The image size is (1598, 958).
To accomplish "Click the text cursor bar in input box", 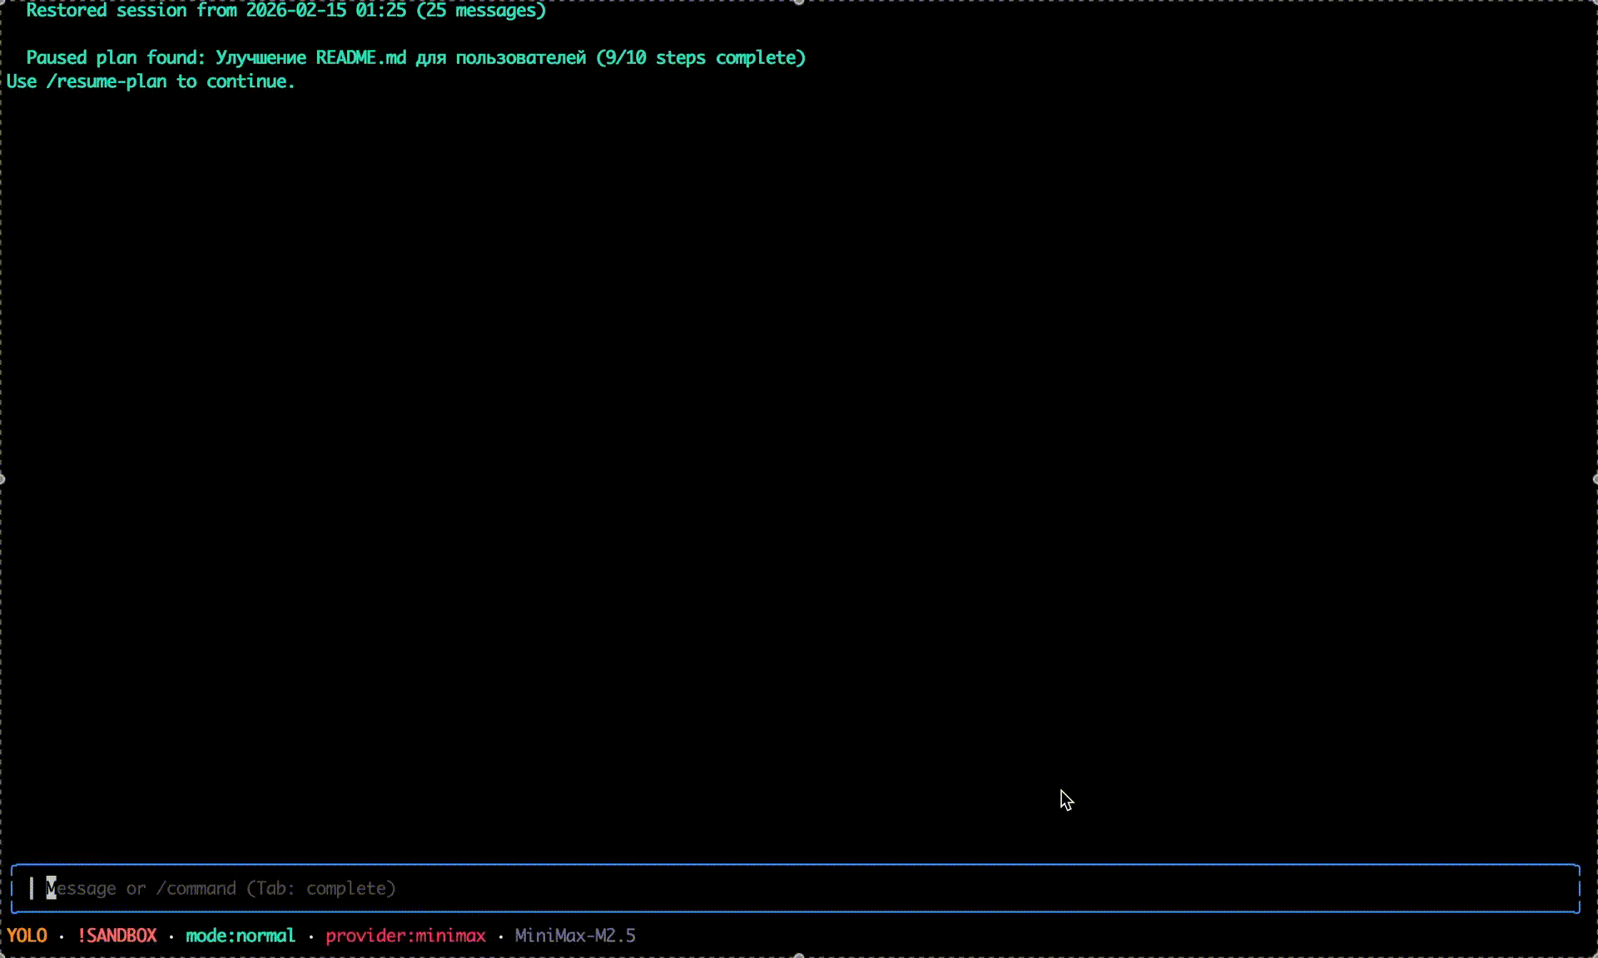I will 32,888.
